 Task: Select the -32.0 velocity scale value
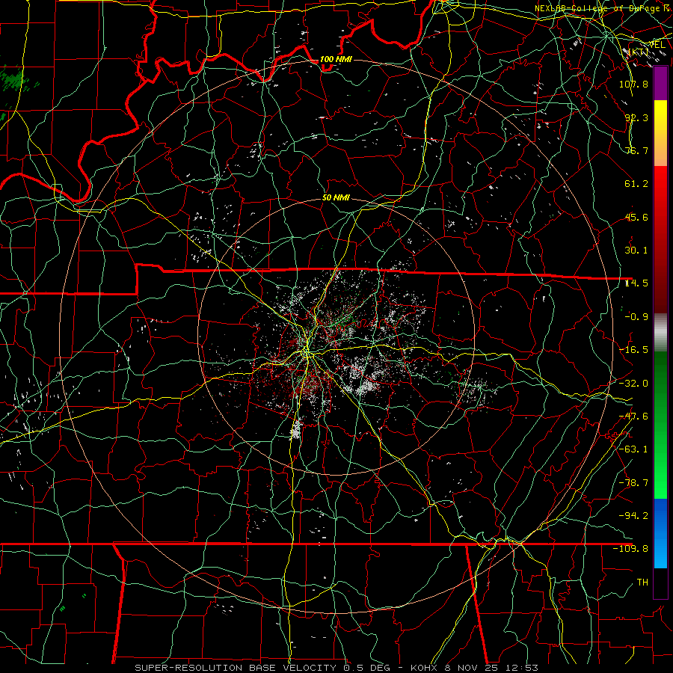633,384
